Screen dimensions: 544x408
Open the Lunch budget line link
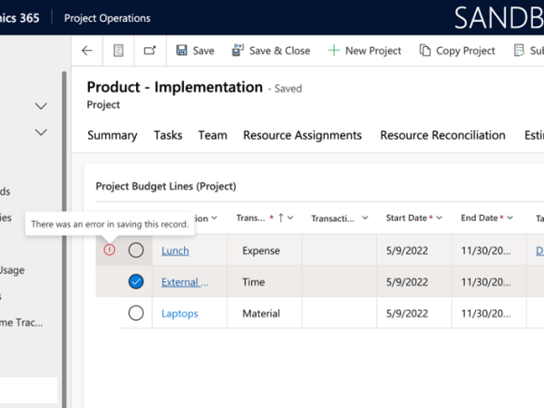pyautogui.click(x=175, y=250)
